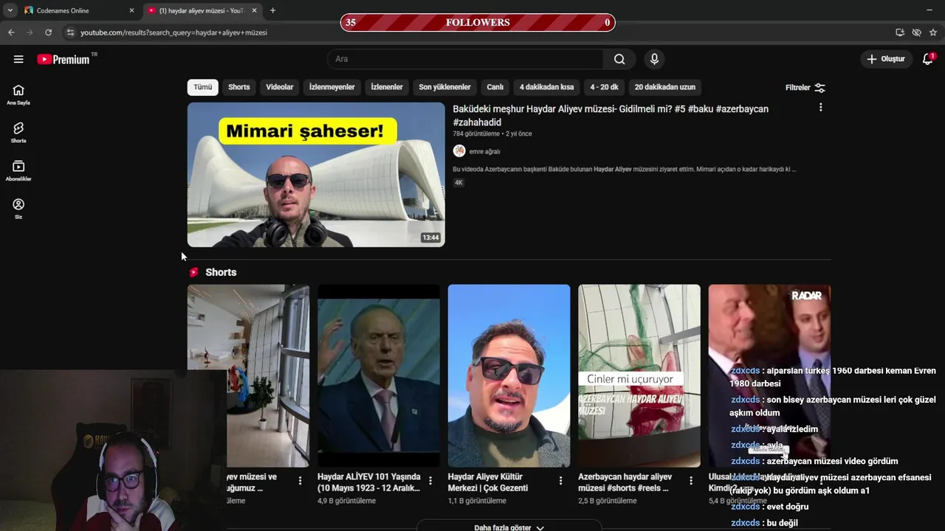945x531 pixels.
Task: Select the Shorts filter chip
Action: pos(239,87)
